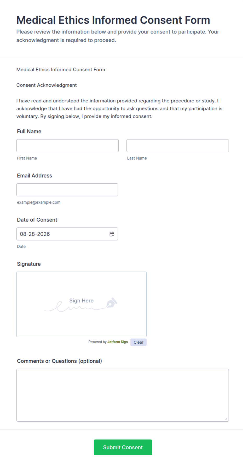Viewport: 243px width, 468px height.
Task: Click the Comments or Questions text area
Action: pos(123,395)
